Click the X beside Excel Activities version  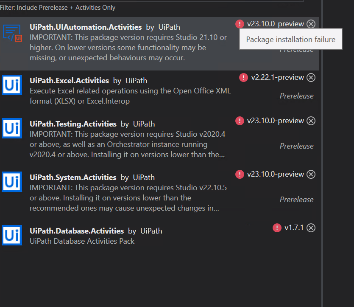tap(311, 77)
